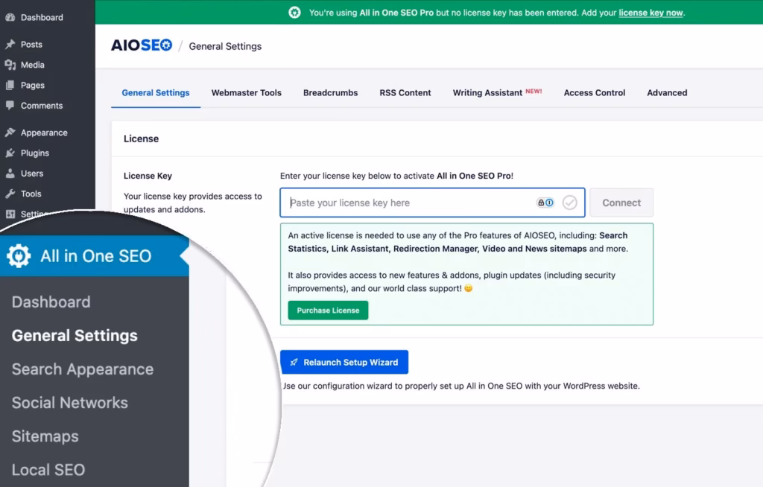This screenshot has height=487, width=763.
Task: Click the checkmark circle in license field
Action: click(x=570, y=203)
